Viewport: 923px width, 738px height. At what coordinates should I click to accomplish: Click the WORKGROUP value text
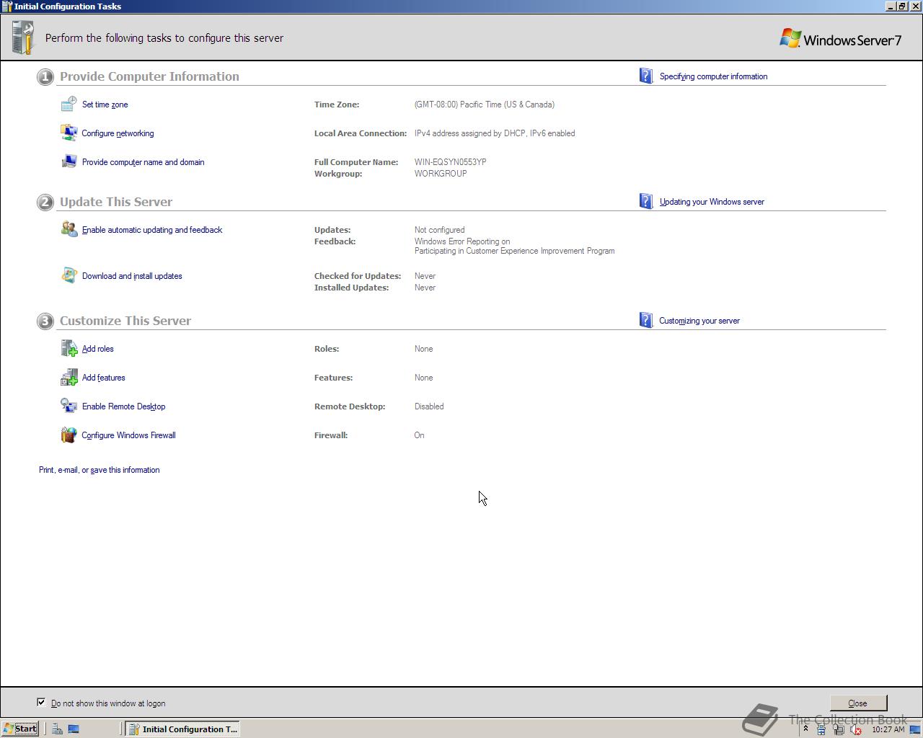point(441,174)
